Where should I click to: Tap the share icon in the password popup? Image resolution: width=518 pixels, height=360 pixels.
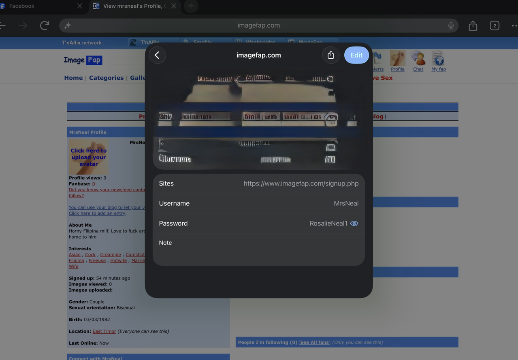[x=331, y=55]
